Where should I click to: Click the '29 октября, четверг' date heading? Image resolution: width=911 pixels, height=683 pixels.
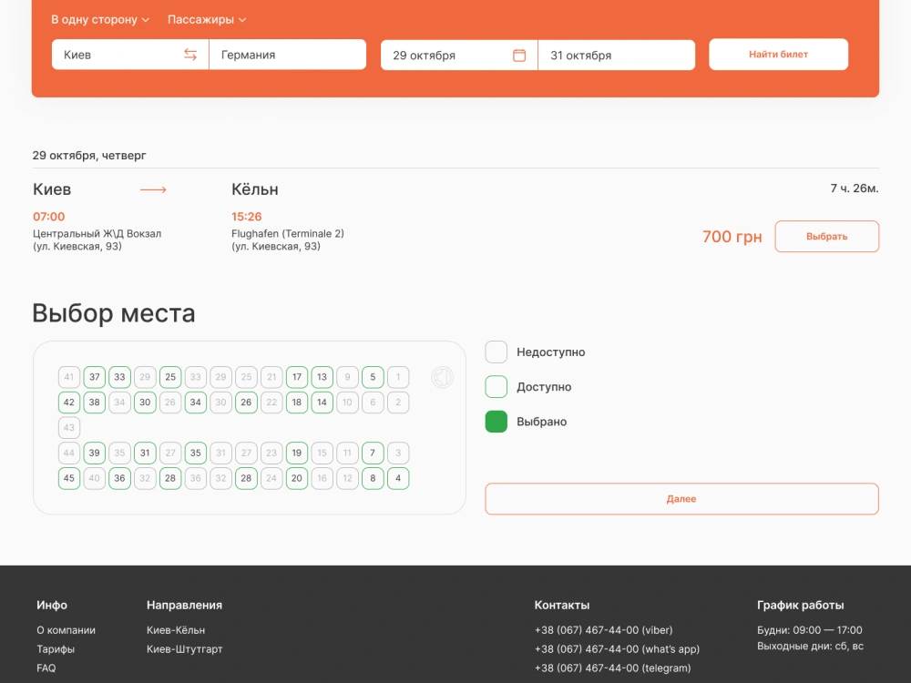click(x=89, y=155)
